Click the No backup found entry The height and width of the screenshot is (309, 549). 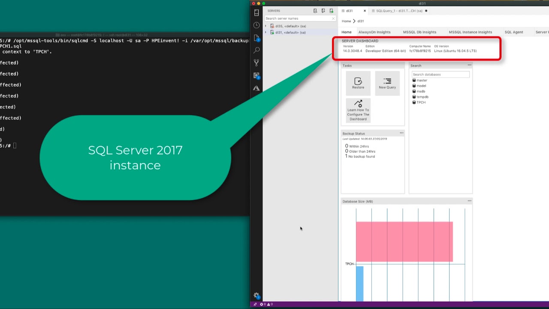360,156
